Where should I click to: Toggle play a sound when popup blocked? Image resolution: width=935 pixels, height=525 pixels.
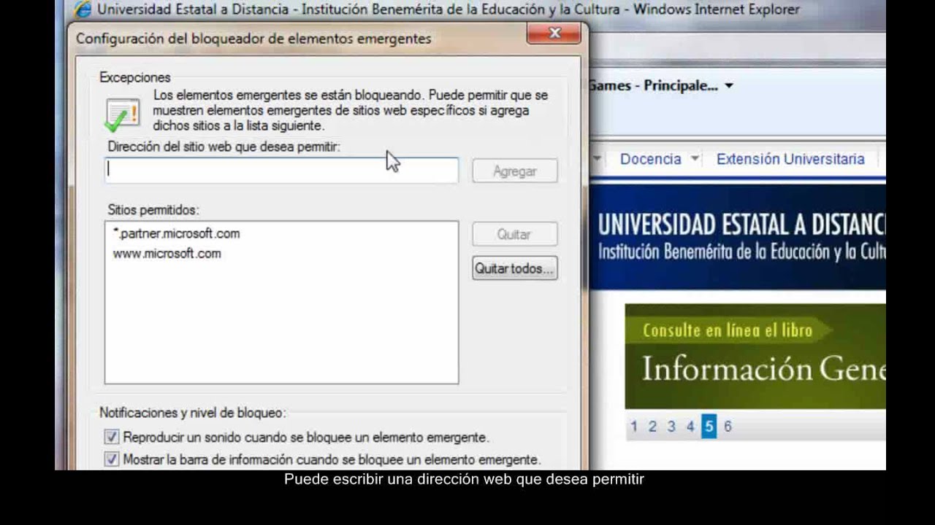coord(112,437)
